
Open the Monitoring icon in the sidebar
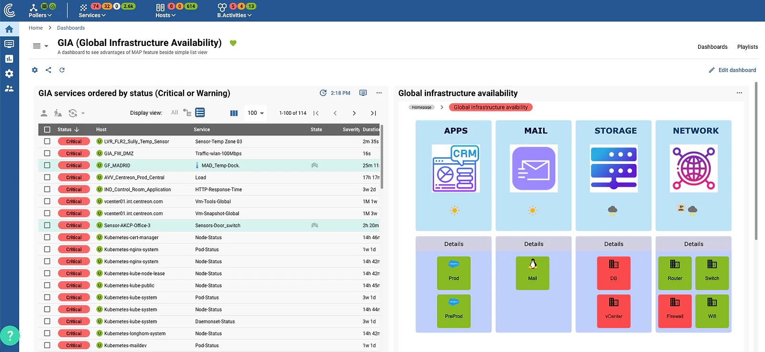(9, 44)
